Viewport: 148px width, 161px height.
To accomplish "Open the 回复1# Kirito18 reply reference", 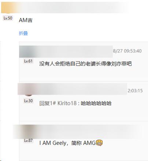I will [x=58, y=103].
